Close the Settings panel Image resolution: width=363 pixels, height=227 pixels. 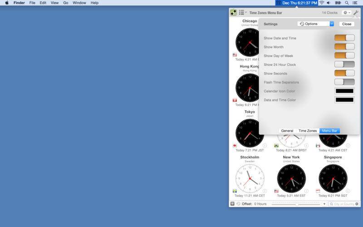tap(347, 24)
